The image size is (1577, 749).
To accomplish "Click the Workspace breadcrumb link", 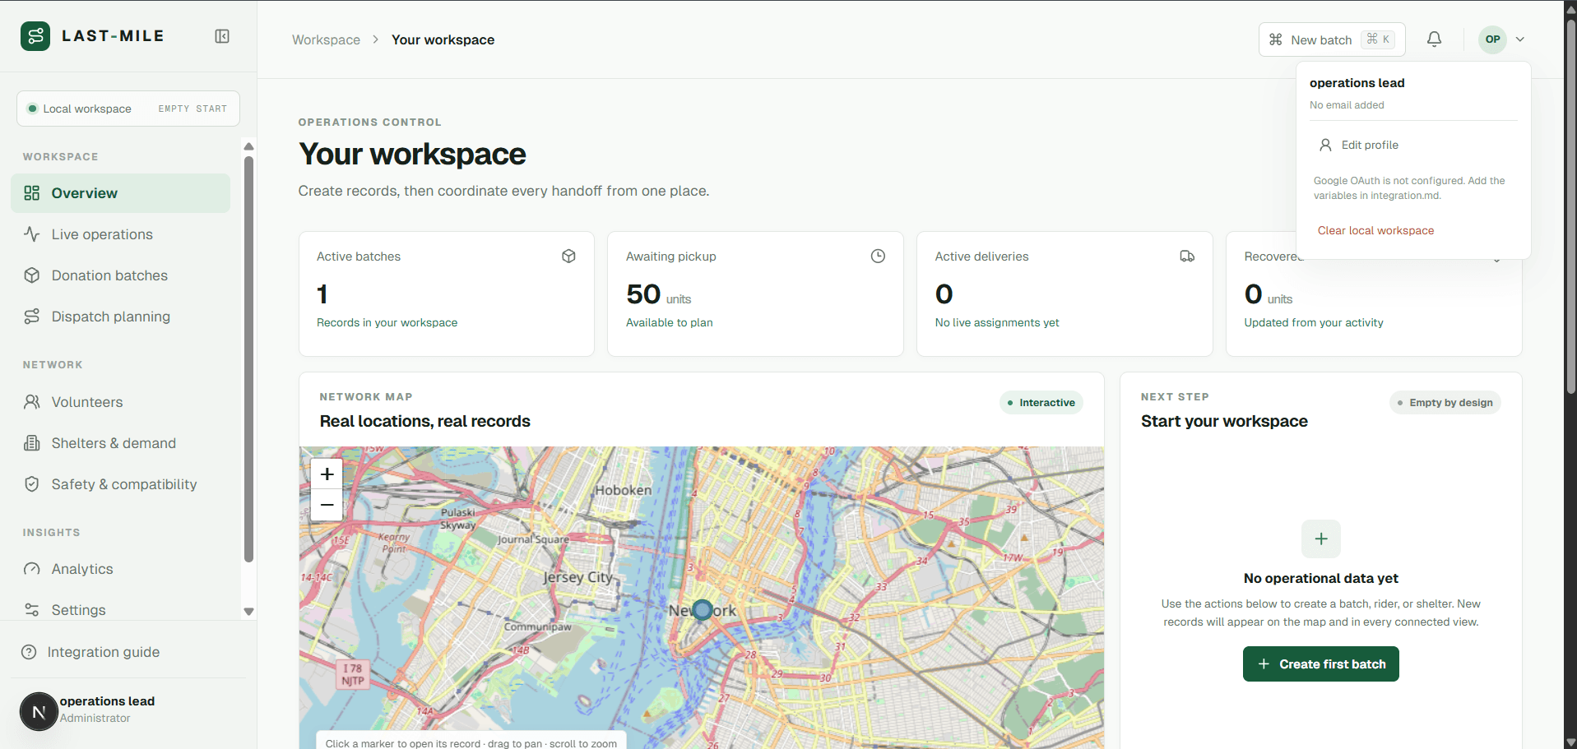I will click(326, 39).
